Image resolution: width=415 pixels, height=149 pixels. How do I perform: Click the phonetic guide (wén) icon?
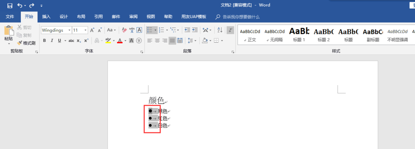pos(132,30)
